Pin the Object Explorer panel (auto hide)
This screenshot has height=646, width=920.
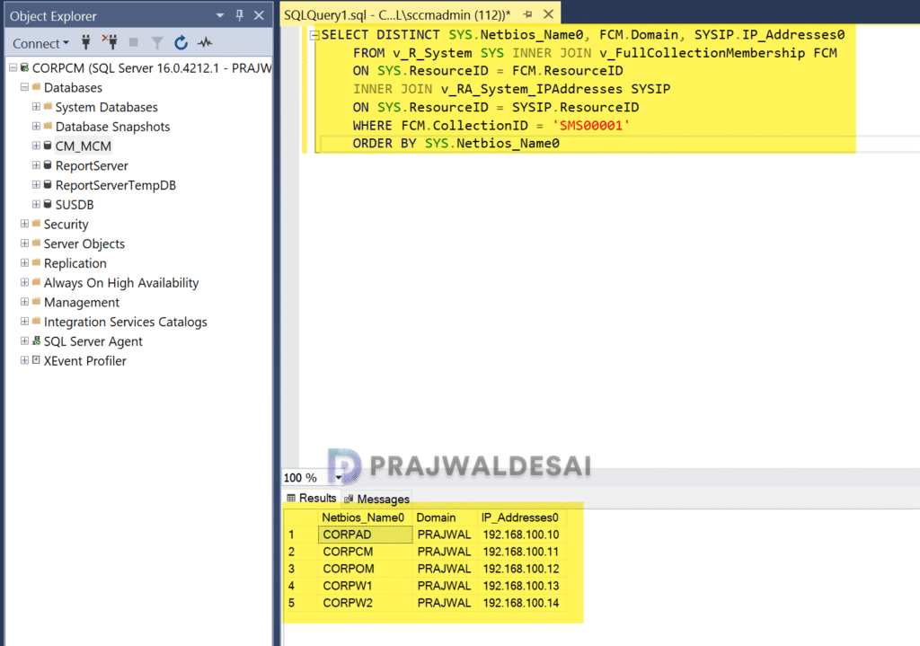239,16
